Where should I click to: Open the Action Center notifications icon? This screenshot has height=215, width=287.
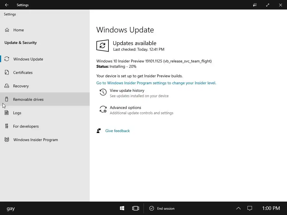click(x=250, y=208)
